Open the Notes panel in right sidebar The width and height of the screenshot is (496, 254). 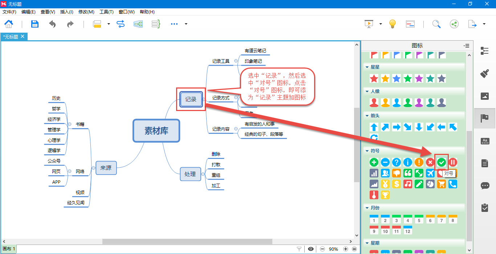coord(484,163)
